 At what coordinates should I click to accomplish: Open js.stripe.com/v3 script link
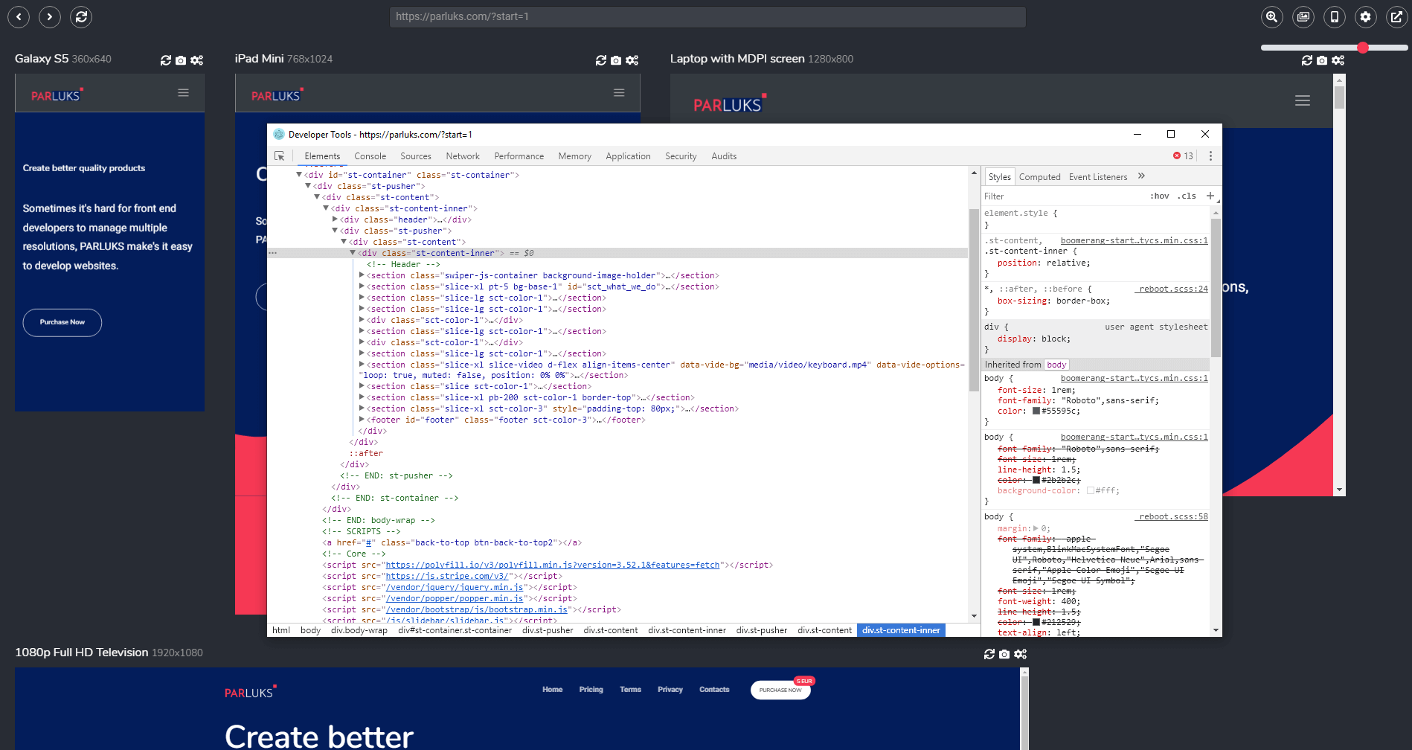(447, 576)
